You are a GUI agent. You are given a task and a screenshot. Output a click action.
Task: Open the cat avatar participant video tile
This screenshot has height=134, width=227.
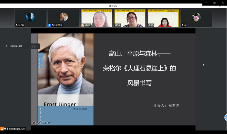[x=63, y=17]
